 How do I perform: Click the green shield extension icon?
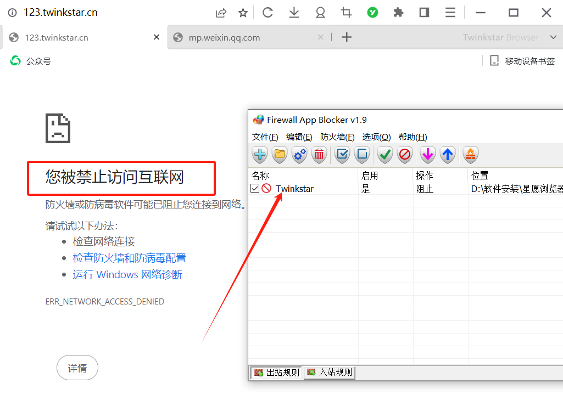[372, 13]
